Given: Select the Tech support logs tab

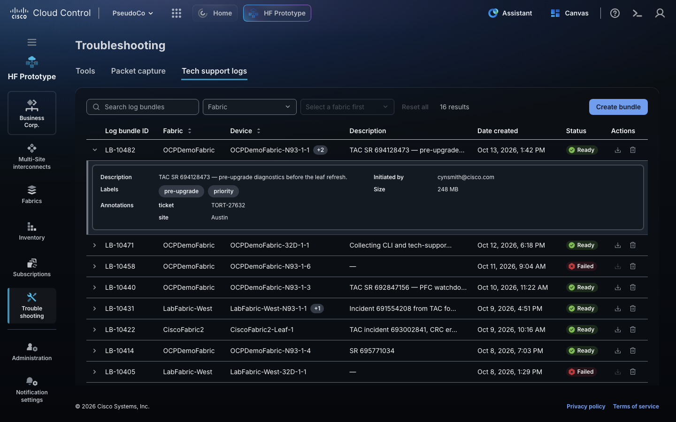Looking at the screenshot, I should click(215, 71).
